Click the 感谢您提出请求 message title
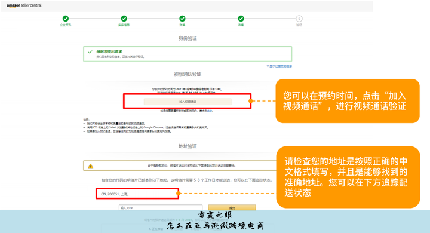The image size is (430, 233). point(109,51)
